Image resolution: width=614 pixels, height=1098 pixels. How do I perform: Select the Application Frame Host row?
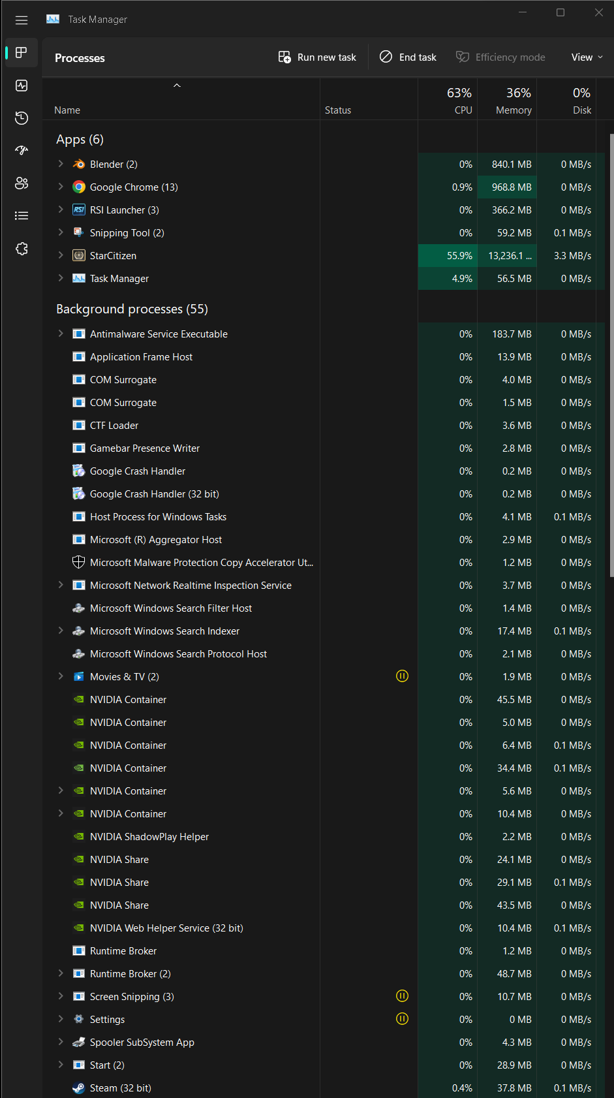(x=324, y=356)
